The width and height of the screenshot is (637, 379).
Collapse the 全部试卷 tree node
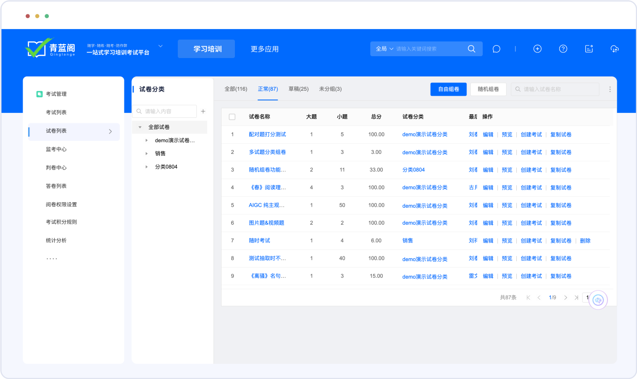point(140,127)
